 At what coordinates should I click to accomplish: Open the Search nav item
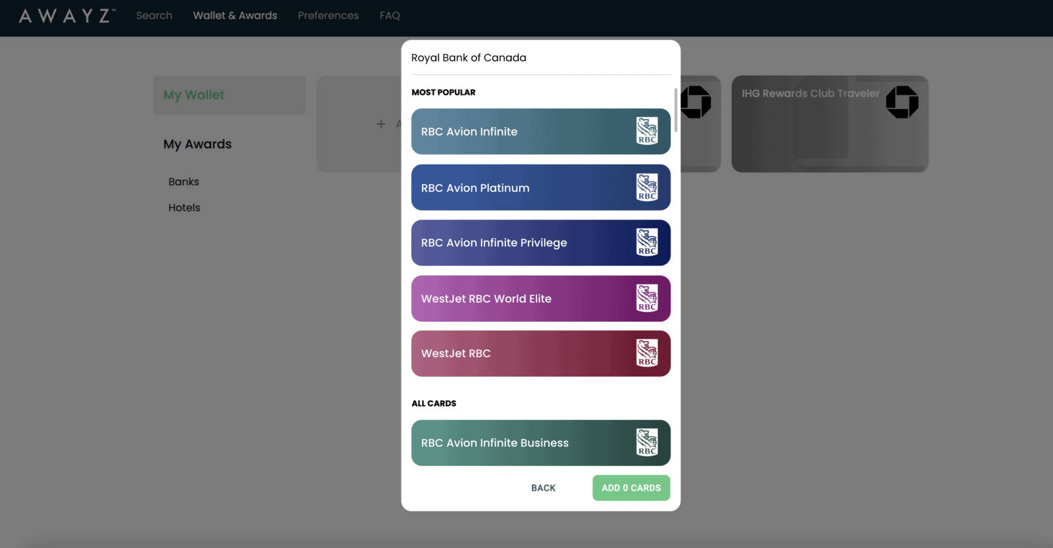pos(154,15)
